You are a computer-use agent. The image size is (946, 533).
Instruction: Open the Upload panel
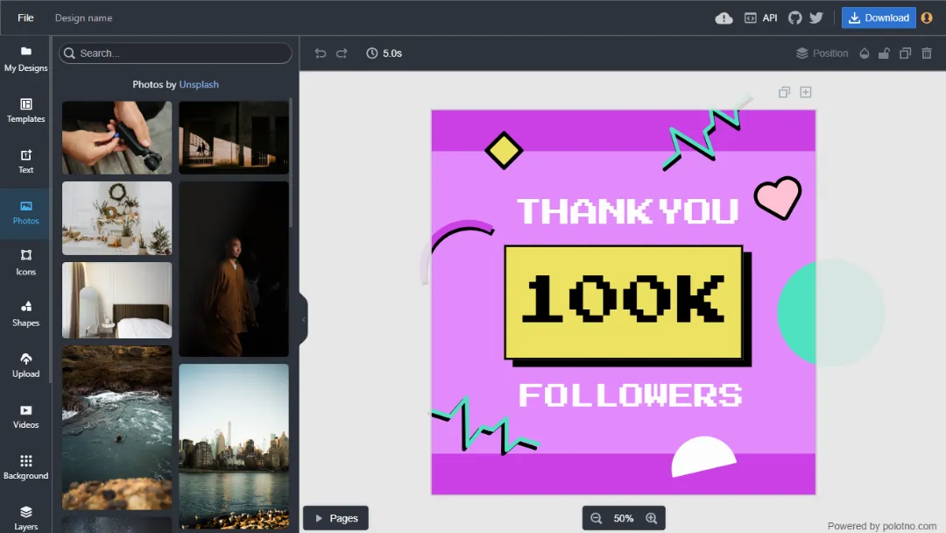click(x=25, y=366)
